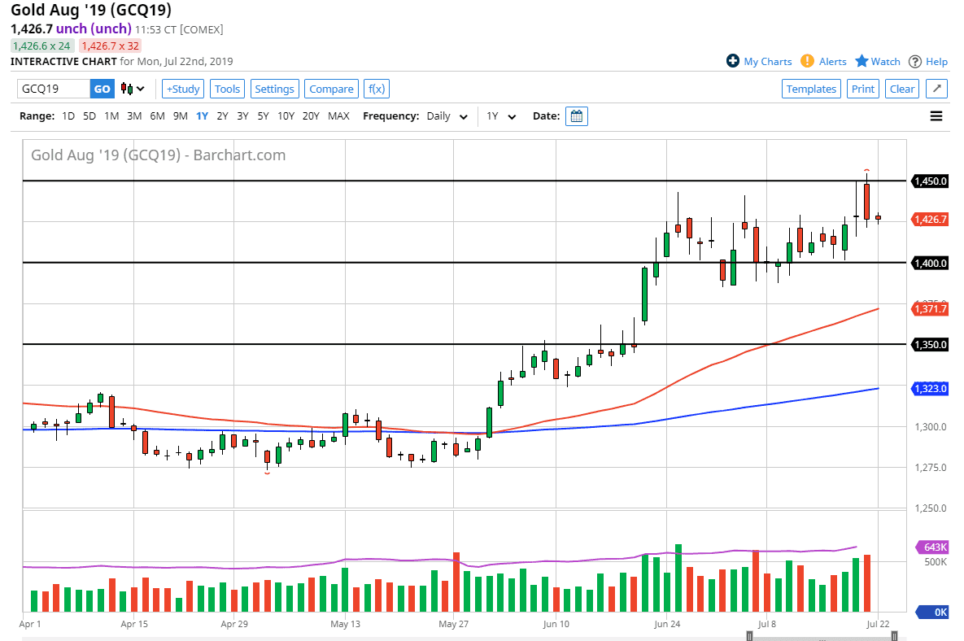Click the My Charts plus icon
Image resolution: width=964 pixels, height=641 pixels.
pyautogui.click(x=732, y=61)
